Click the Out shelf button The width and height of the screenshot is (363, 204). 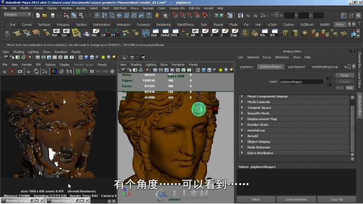click(x=155, y=33)
